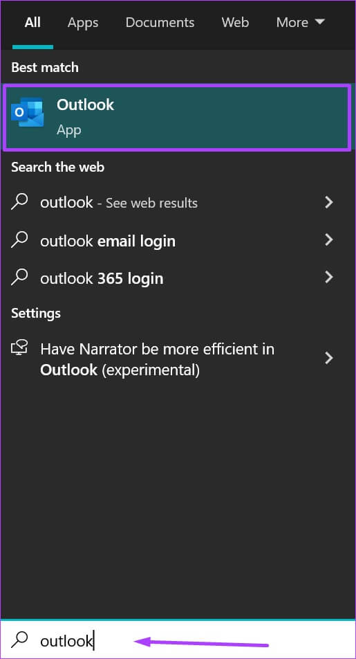Click the 'Search the web' heading

(x=58, y=168)
